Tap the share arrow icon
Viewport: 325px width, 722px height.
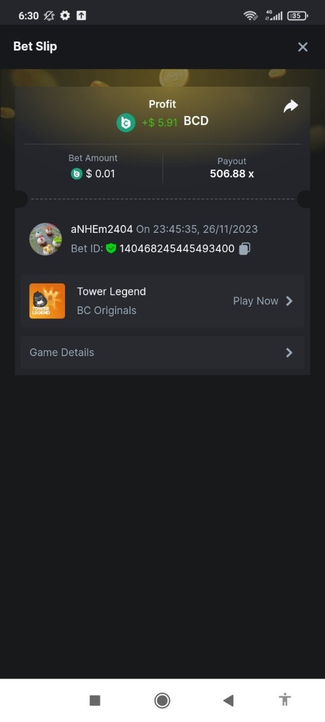tap(291, 106)
